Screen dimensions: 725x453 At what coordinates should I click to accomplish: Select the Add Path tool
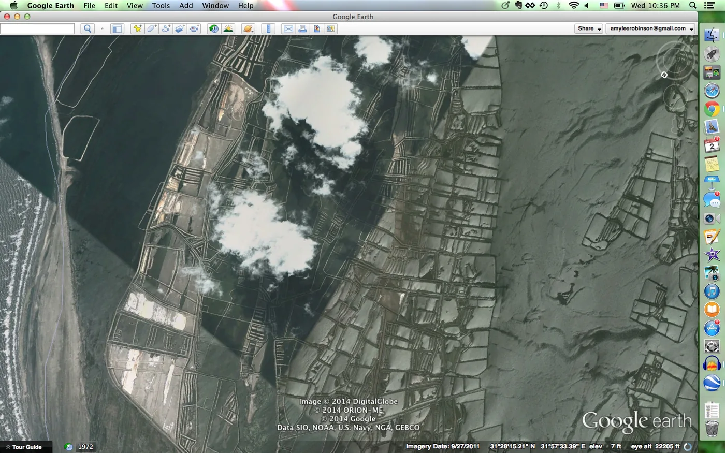tap(166, 28)
